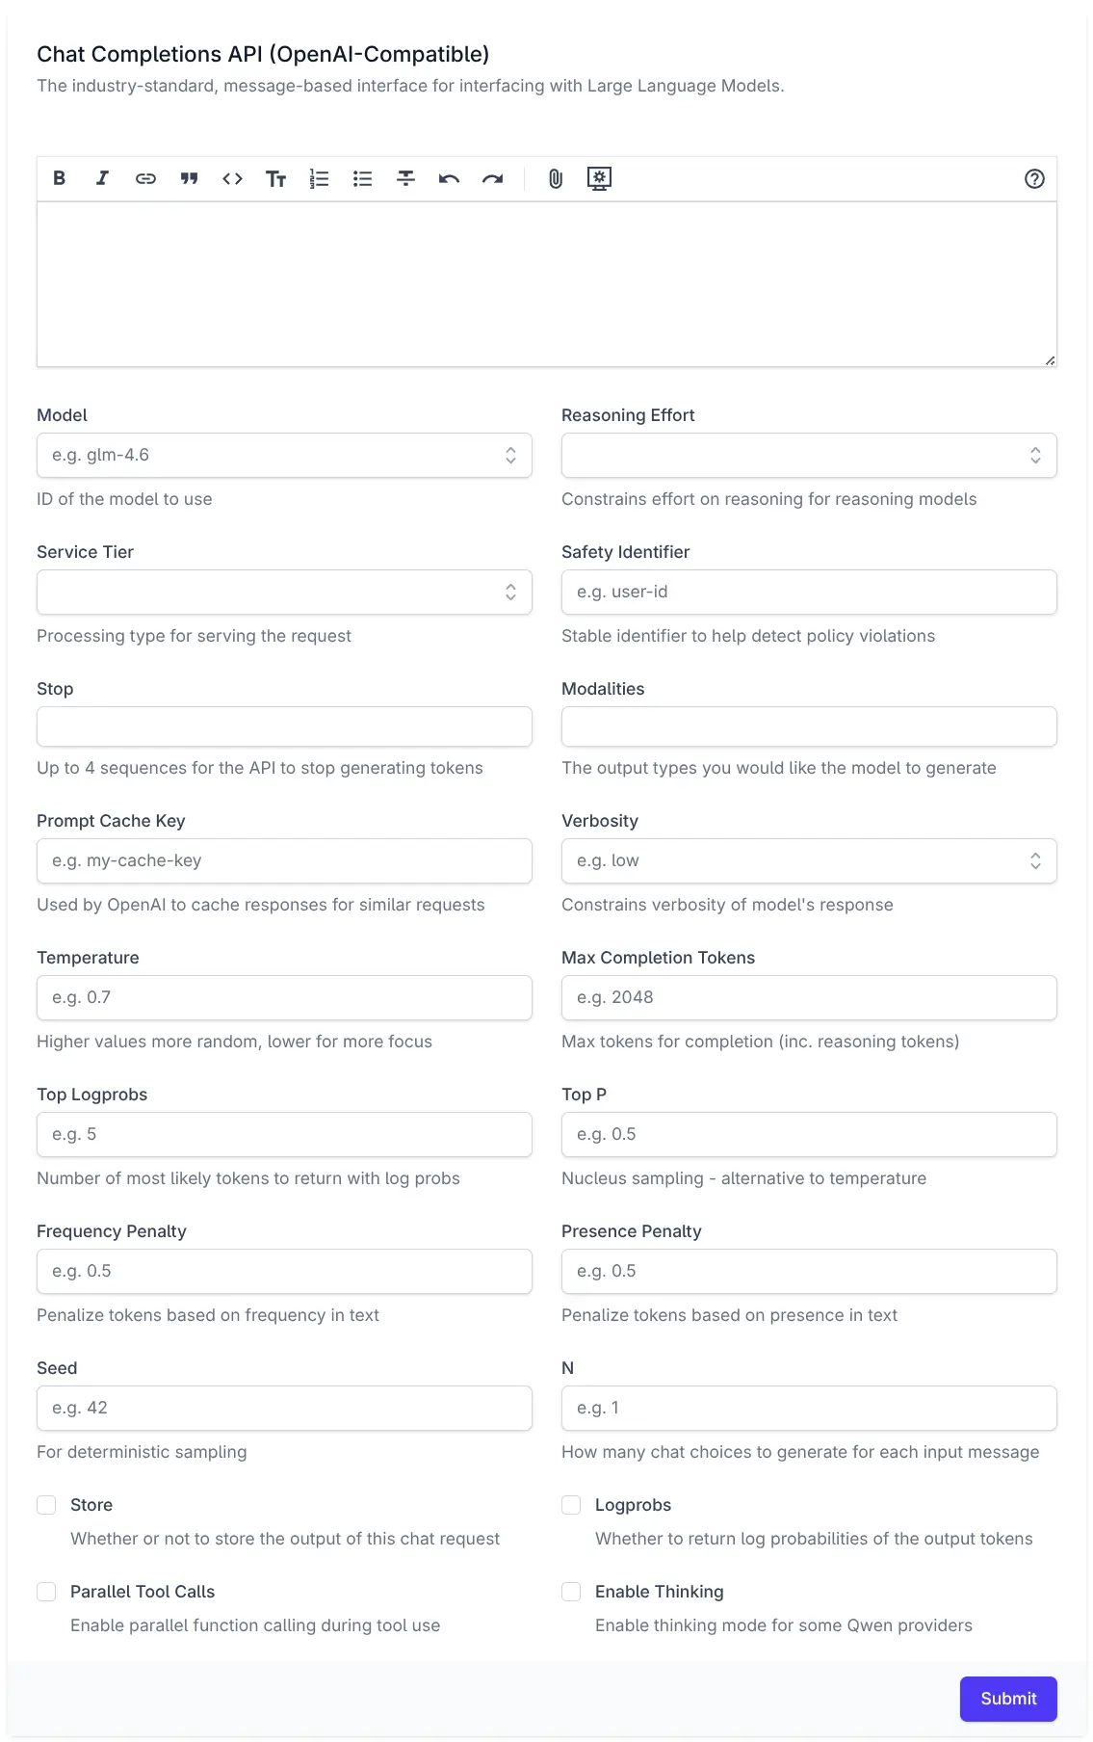Expand the Verbosity dropdown
Screen dimensions: 1093x1742
[809, 860]
